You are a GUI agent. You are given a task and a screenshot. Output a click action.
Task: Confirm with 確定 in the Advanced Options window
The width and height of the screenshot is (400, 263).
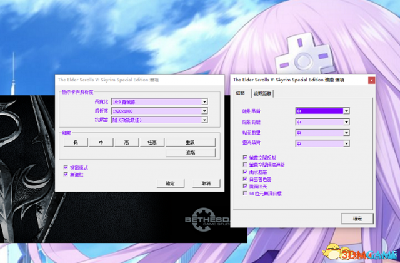coord(357,219)
